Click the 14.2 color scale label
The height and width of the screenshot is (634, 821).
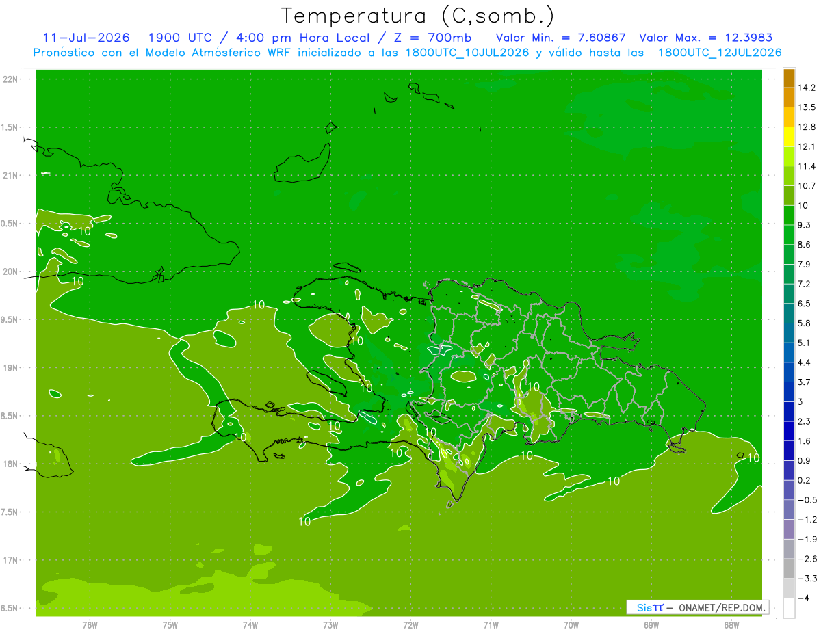tap(806, 88)
